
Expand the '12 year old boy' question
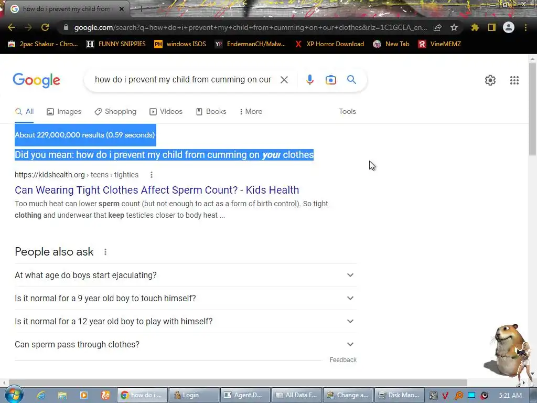(x=185, y=321)
